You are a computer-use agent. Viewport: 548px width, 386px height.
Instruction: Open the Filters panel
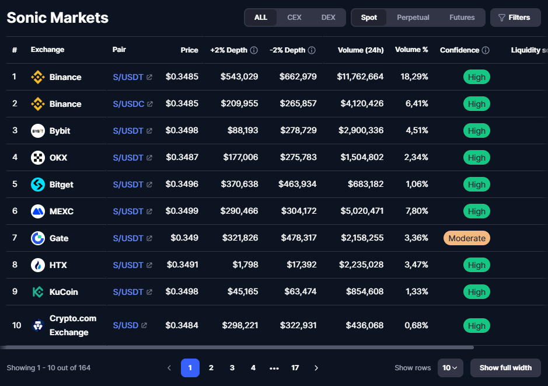click(x=515, y=18)
